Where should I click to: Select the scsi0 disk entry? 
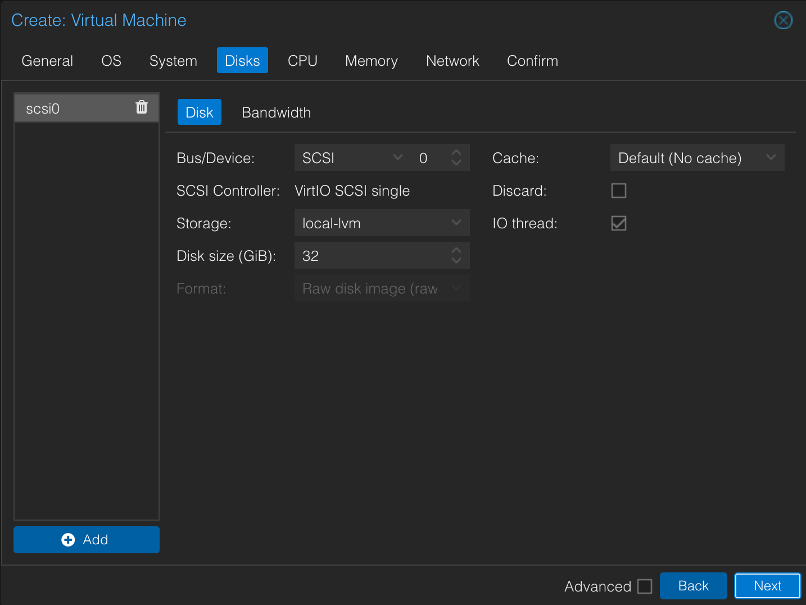pyautogui.click(x=73, y=108)
